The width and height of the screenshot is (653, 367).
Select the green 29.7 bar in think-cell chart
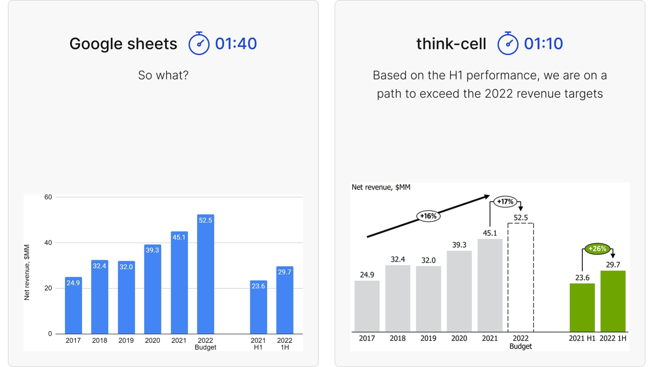[x=613, y=301]
